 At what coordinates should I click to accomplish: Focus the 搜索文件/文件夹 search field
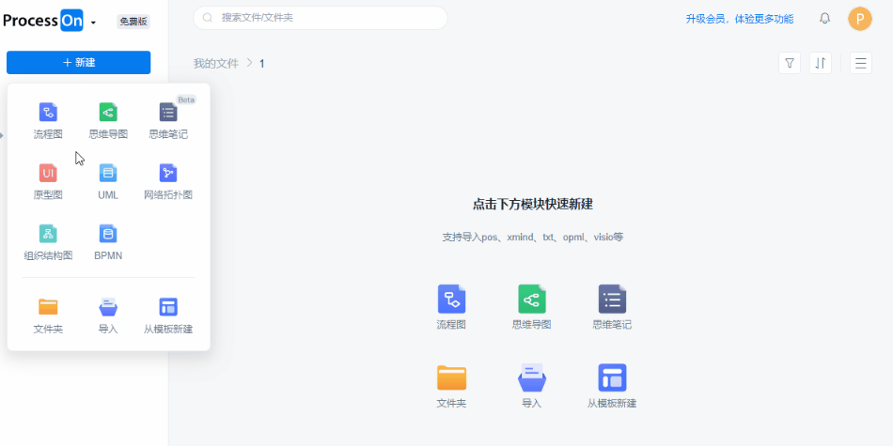[320, 18]
